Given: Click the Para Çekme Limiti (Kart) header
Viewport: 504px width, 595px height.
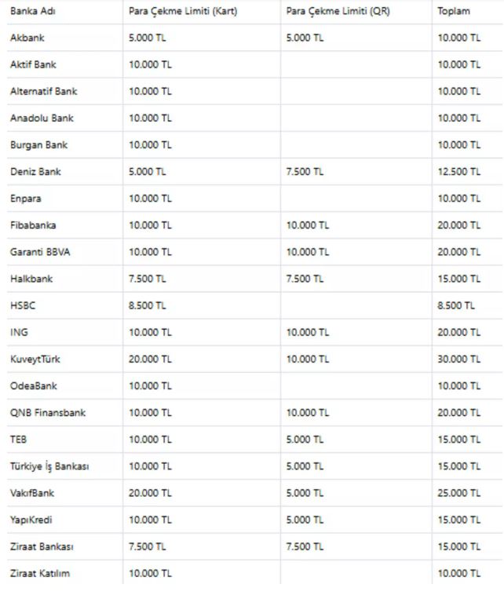Looking at the screenshot, I should coord(183,12).
